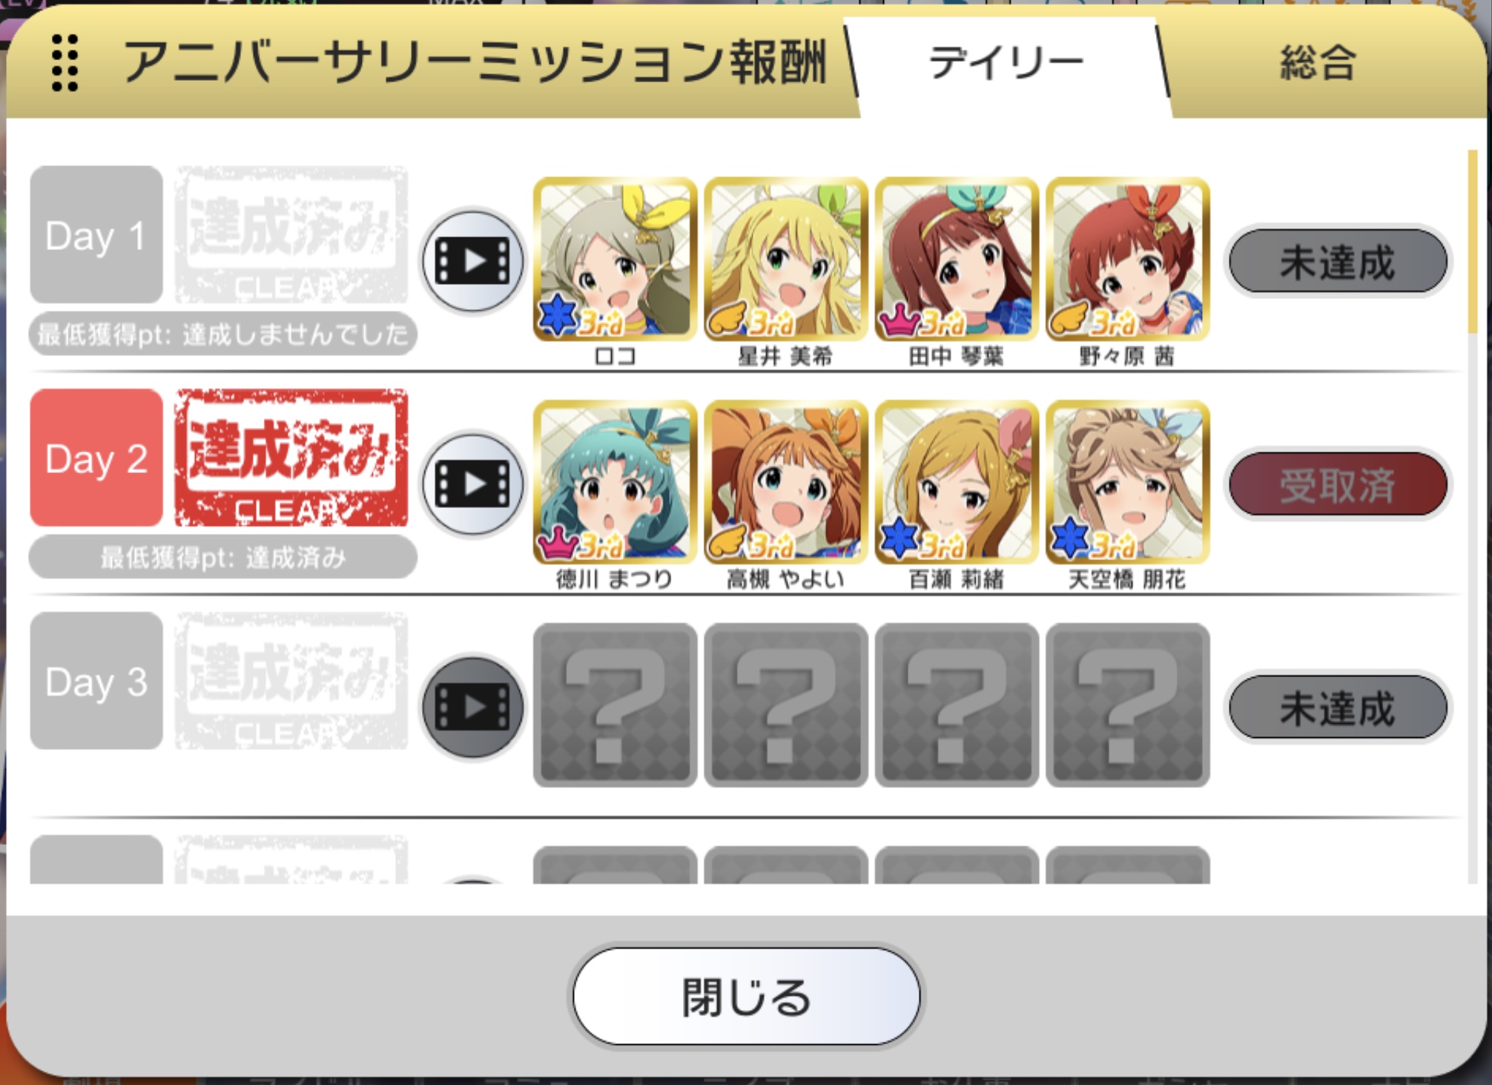Click the 閉じる button

tap(746, 996)
